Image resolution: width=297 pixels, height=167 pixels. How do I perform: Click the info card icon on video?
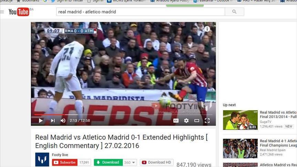207,29
